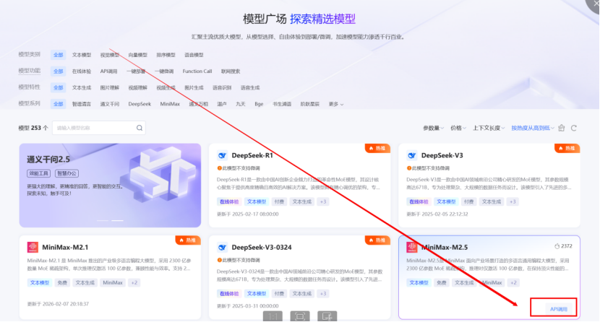Open the cart icon next to the sort dropdown
This screenshot has height=322, width=600.
click(x=562, y=128)
